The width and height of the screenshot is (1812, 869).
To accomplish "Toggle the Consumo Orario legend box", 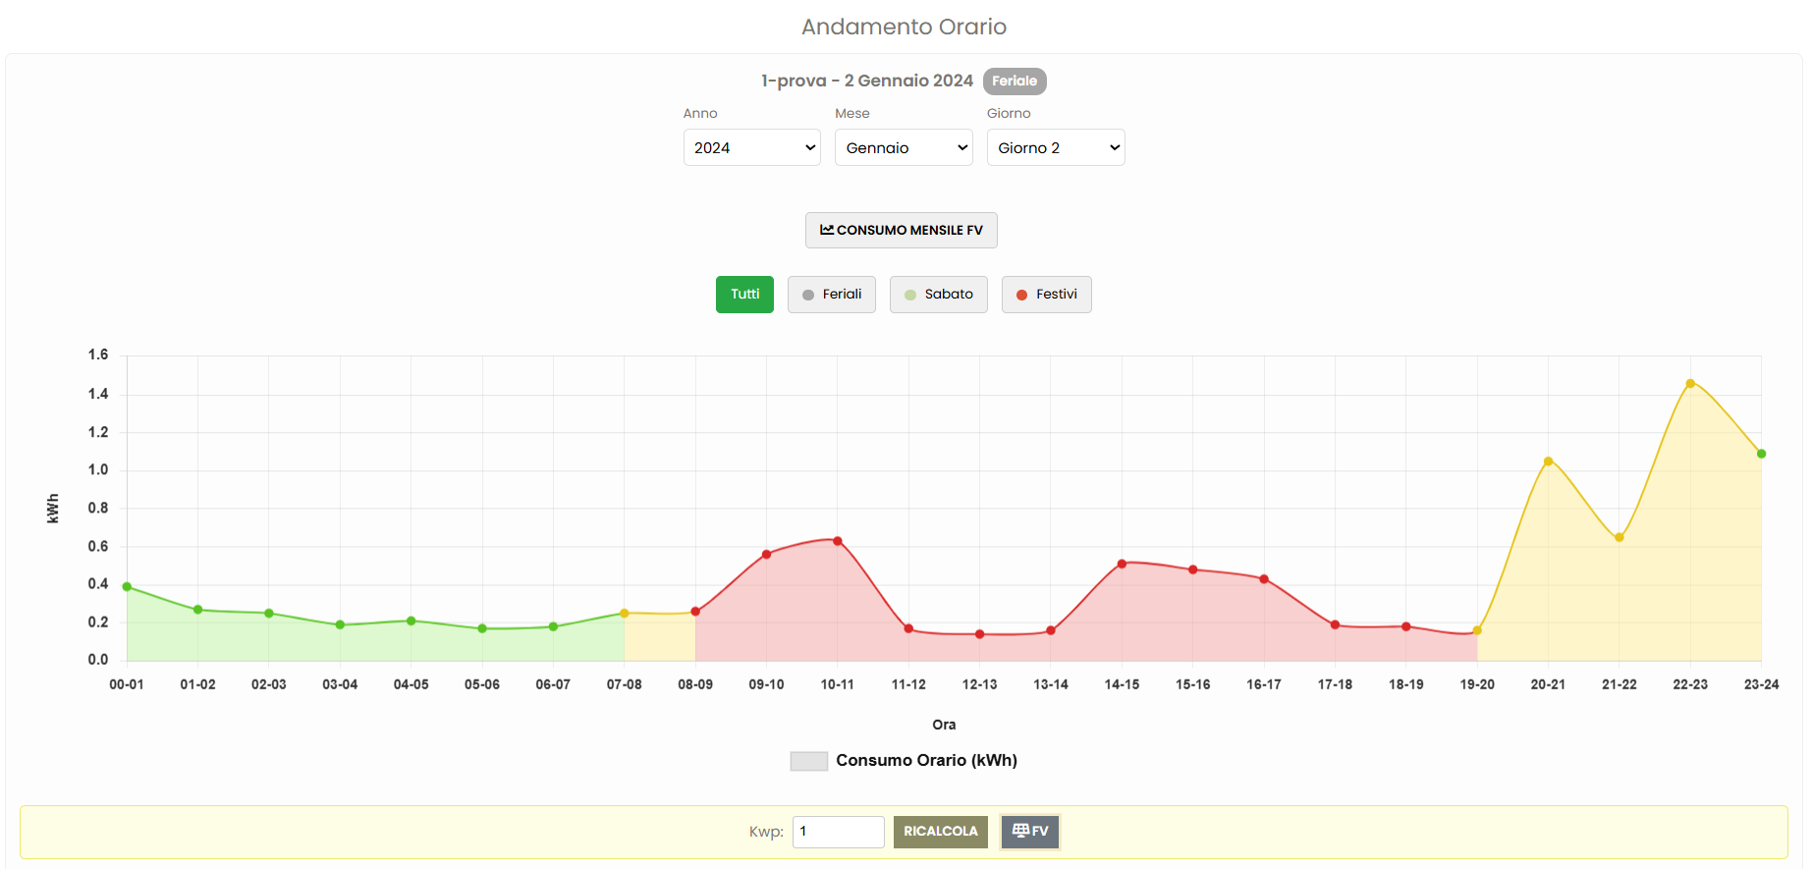I will coord(808,761).
